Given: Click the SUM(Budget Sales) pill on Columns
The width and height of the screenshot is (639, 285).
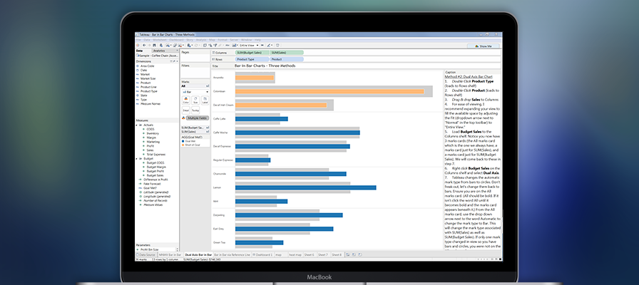Looking at the screenshot, I should 252,53.
